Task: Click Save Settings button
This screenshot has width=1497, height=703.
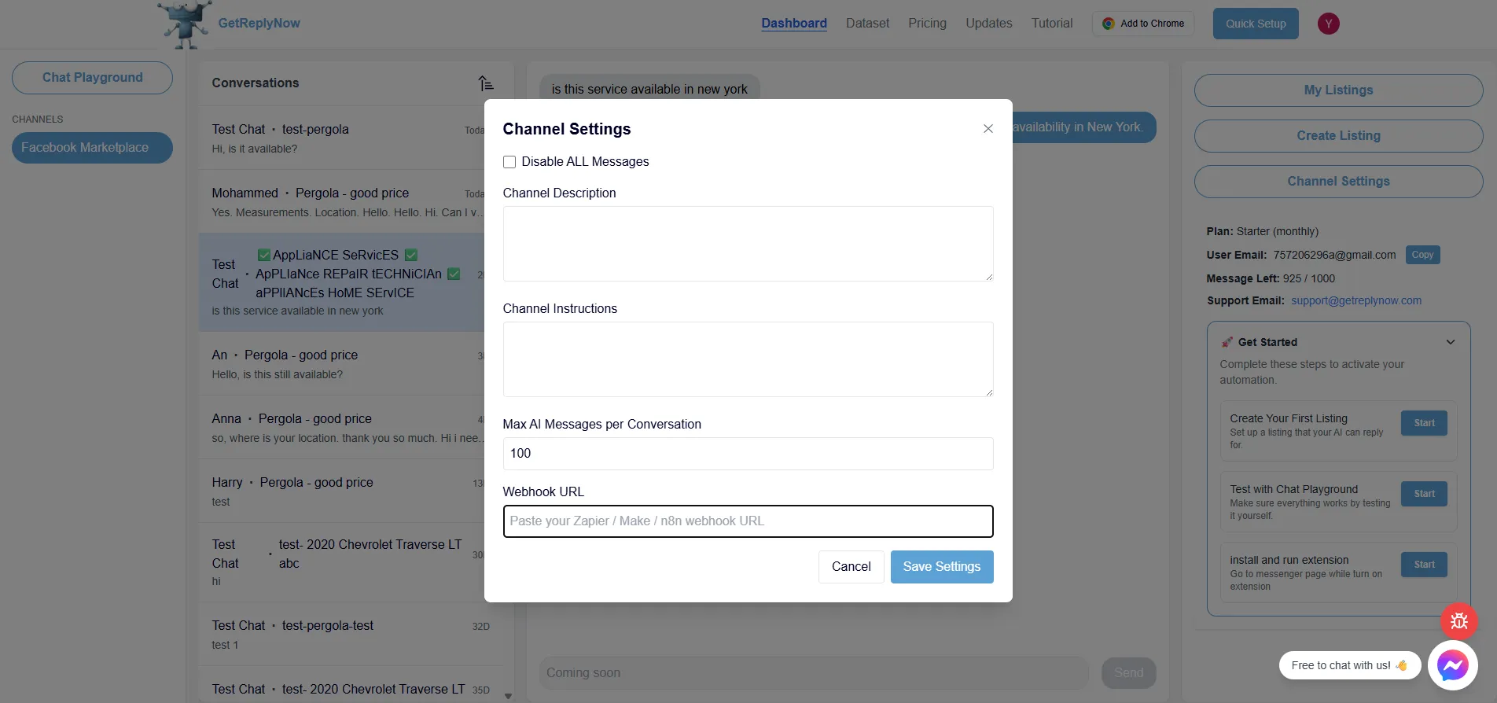Action: [942, 567]
